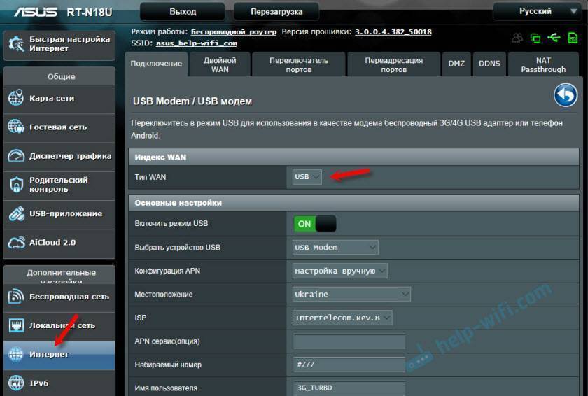This screenshot has height=396, width=588.
Task: Click the USB application puzzle icon
Action: (x=16, y=214)
